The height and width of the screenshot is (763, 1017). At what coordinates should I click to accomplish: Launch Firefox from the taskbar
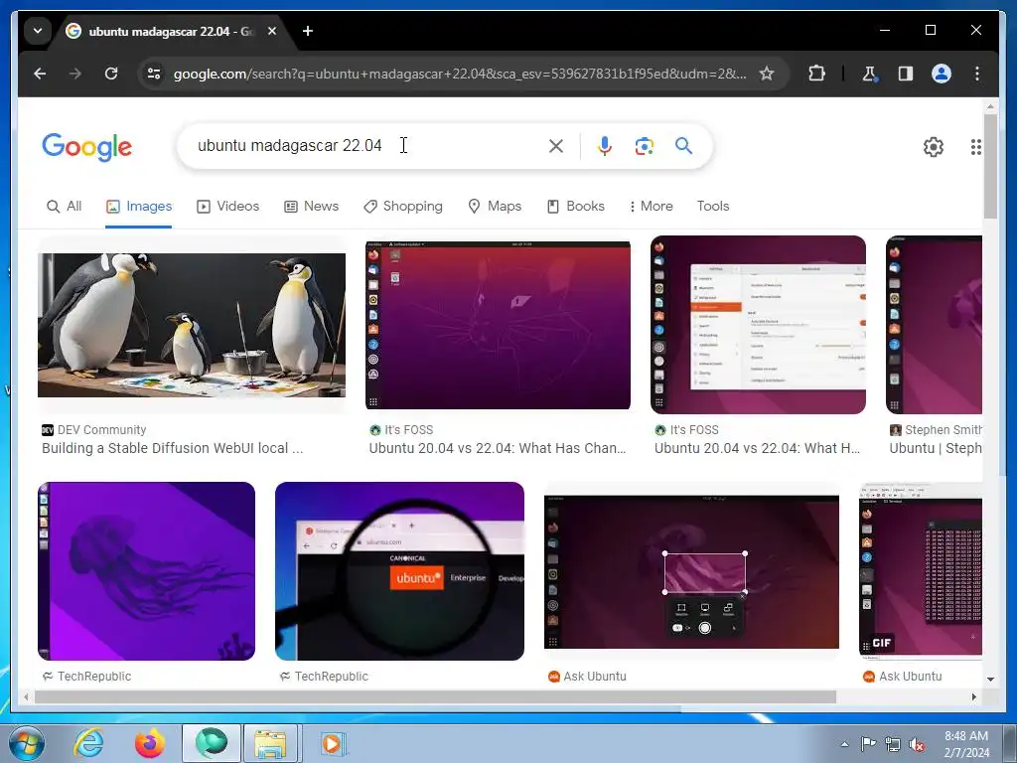[x=149, y=743]
